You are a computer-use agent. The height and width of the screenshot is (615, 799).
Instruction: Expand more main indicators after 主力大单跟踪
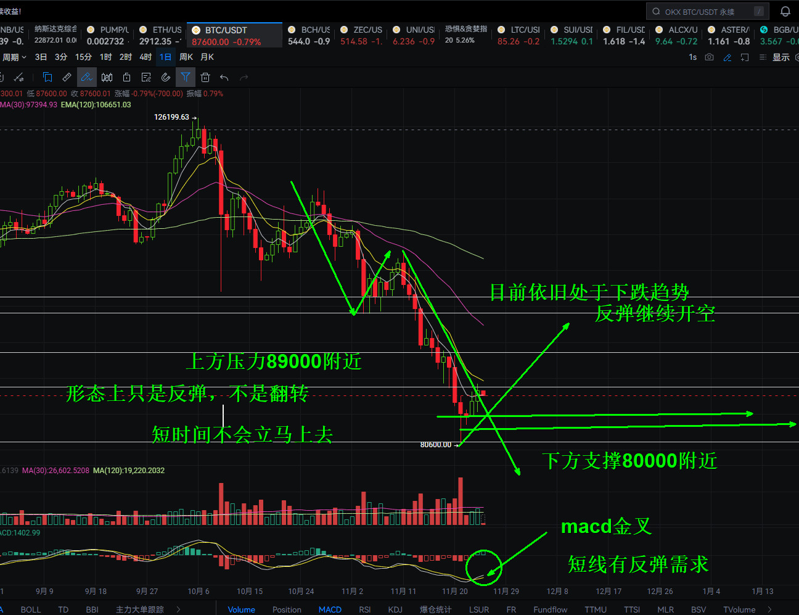click(178, 609)
